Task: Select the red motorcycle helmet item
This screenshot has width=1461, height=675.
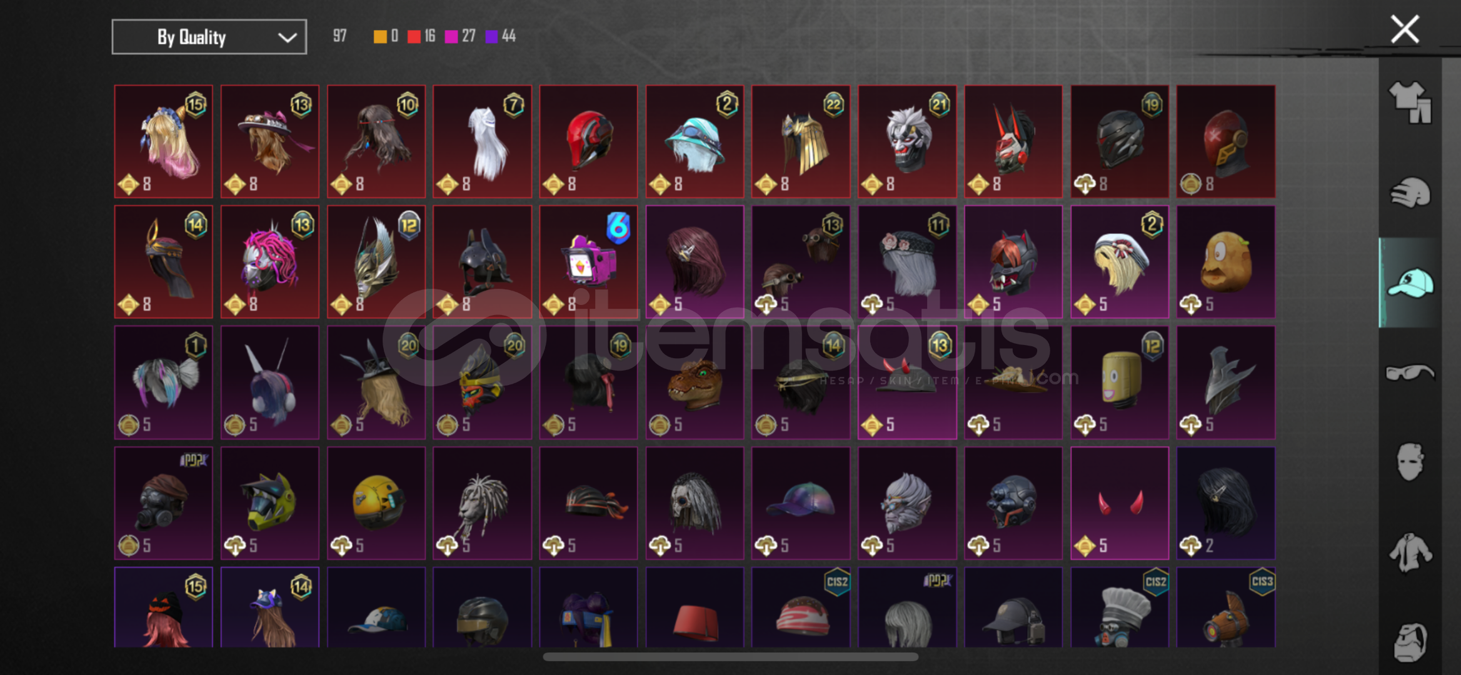Action: click(x=588, y=142)
